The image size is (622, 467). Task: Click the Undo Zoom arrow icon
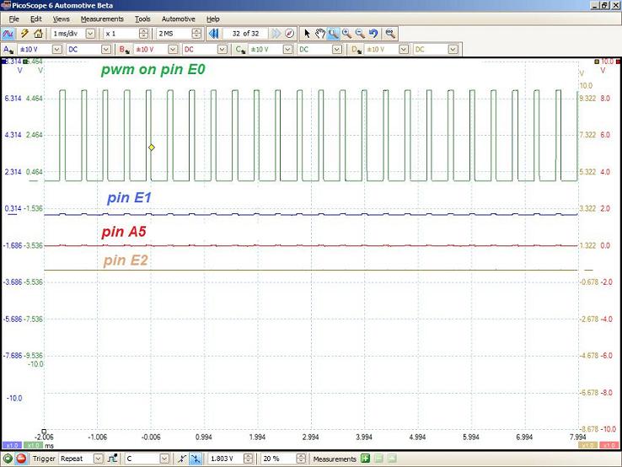pyautogui.click(x=373, y=34)
